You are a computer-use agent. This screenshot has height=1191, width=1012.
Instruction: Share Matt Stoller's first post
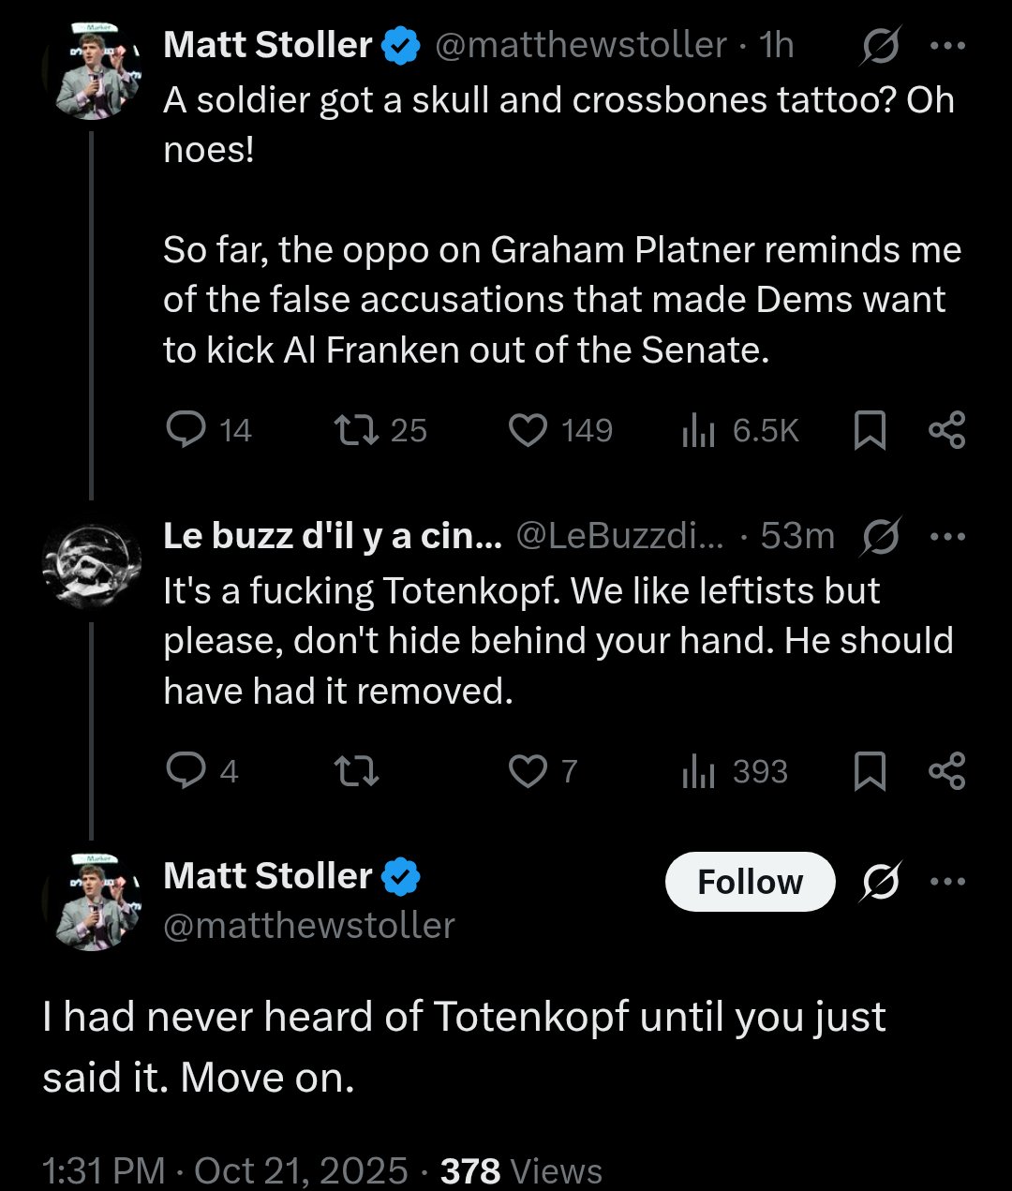point(946,430)
